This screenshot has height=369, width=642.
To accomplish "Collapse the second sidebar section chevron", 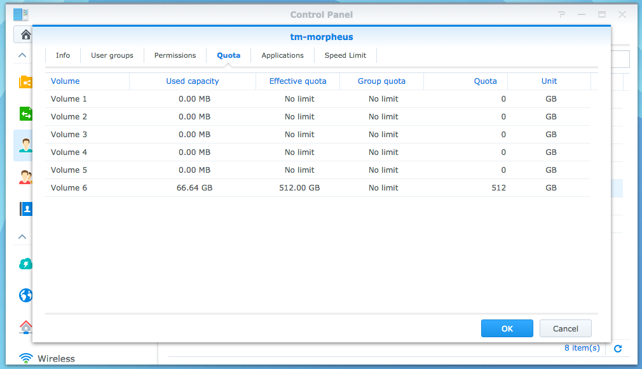I will 22,237.
